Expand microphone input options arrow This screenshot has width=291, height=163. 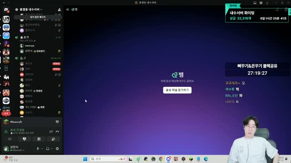click(42, 149)
